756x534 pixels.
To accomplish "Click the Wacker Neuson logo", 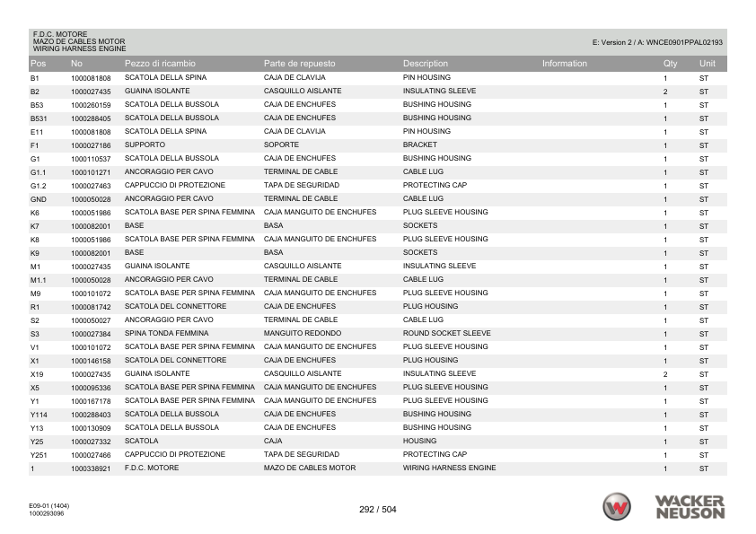I will (688, 506).
